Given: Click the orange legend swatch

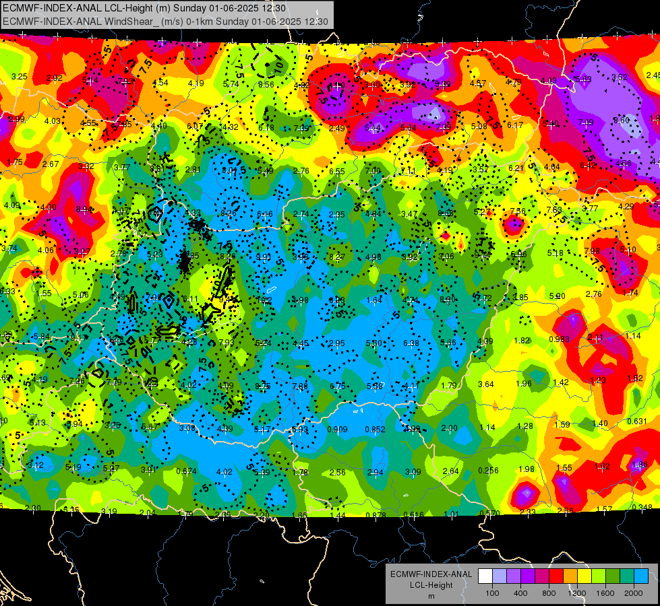Looking at the screenshot, I should pos(570,576).
